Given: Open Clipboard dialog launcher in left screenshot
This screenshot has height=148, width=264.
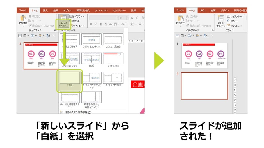Looking at the screenshot, I should (x=55, y=30).
